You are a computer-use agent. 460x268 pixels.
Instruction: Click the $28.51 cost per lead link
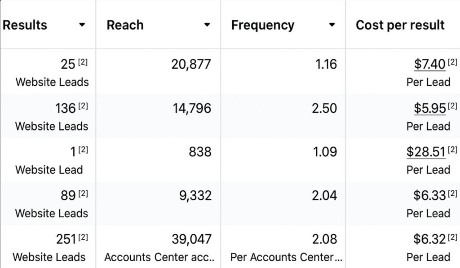(426, 152)
